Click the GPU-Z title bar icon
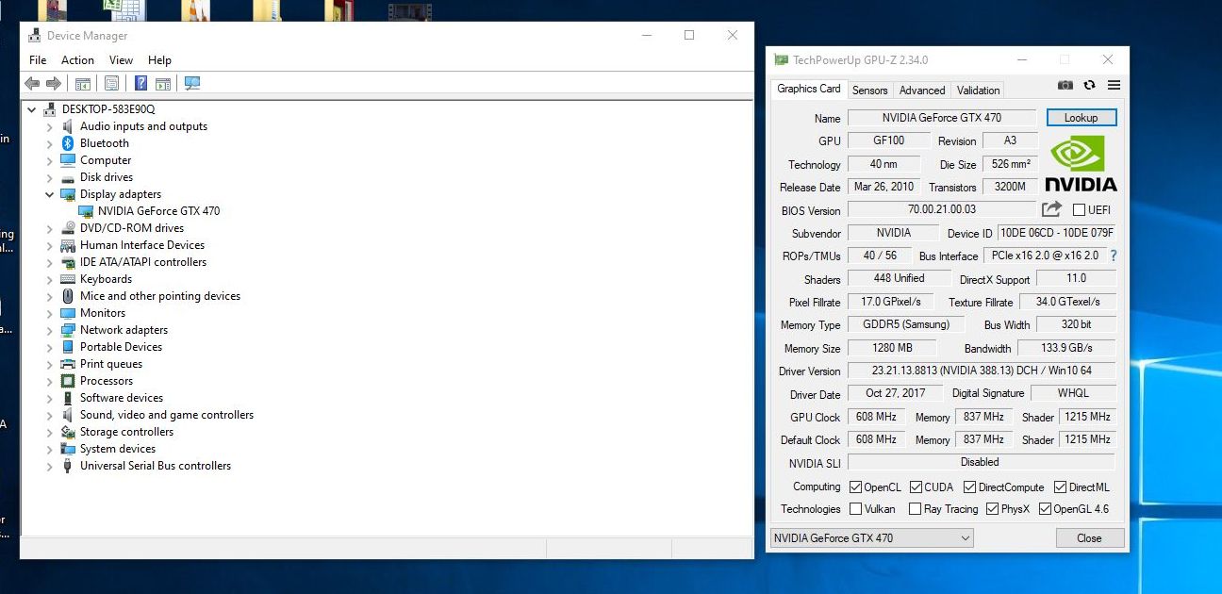The height and width of the screenshot is (594, 1222). [x=781, y=59]
